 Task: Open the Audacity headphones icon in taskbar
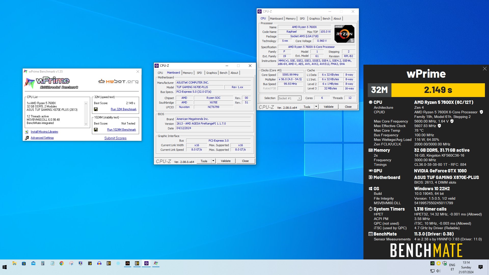[x=99, y=263]
